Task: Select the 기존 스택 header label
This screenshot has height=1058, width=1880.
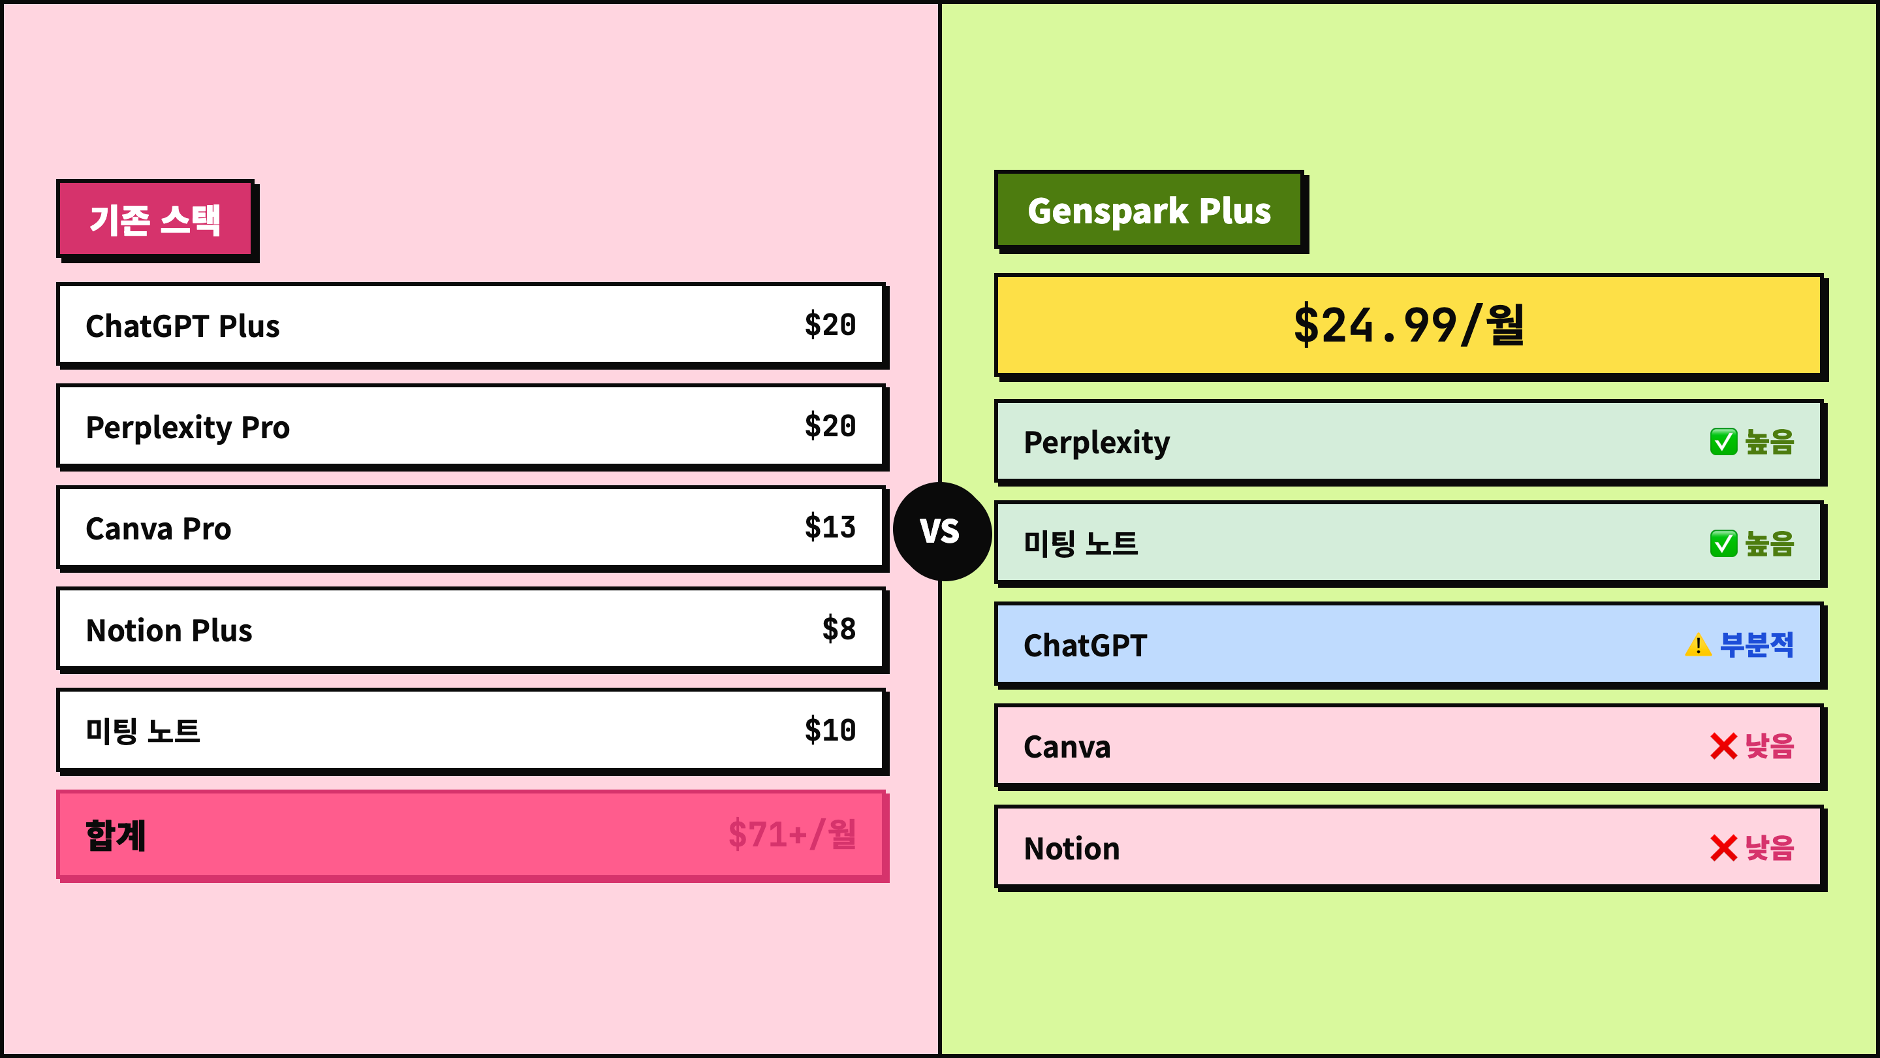Action: 155,219
